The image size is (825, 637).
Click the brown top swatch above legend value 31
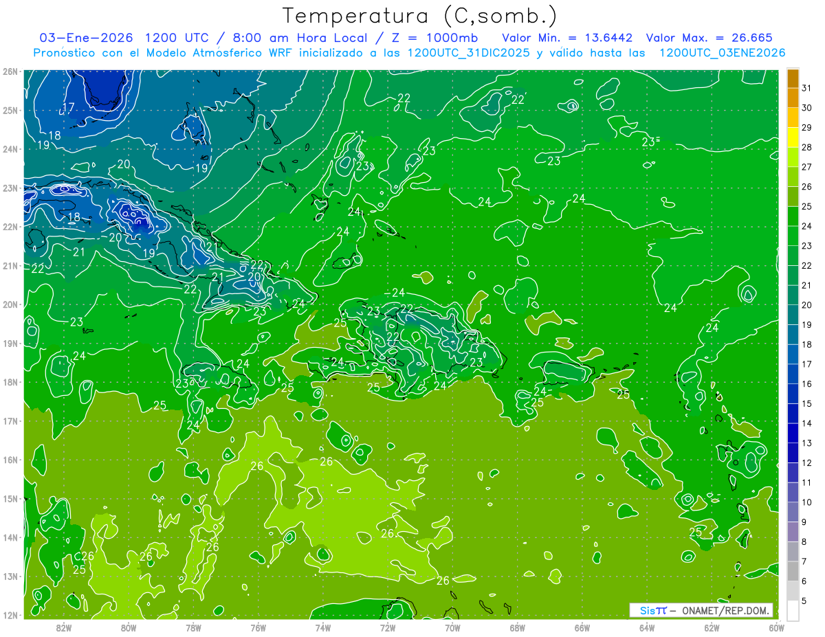coord(793,78)
